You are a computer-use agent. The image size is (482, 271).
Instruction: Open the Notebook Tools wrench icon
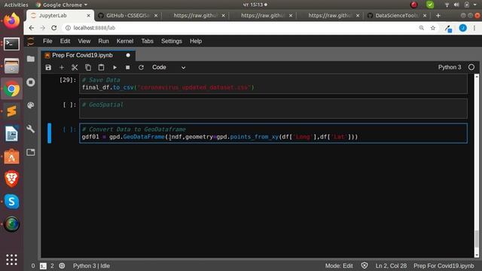31,129
